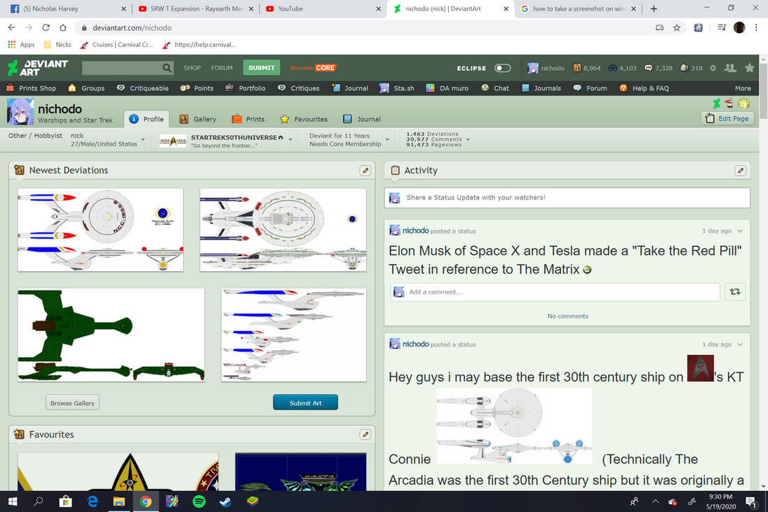768x512 pixels.
Task: Switch to the Journal profile tab
Action: click(362, 119)
